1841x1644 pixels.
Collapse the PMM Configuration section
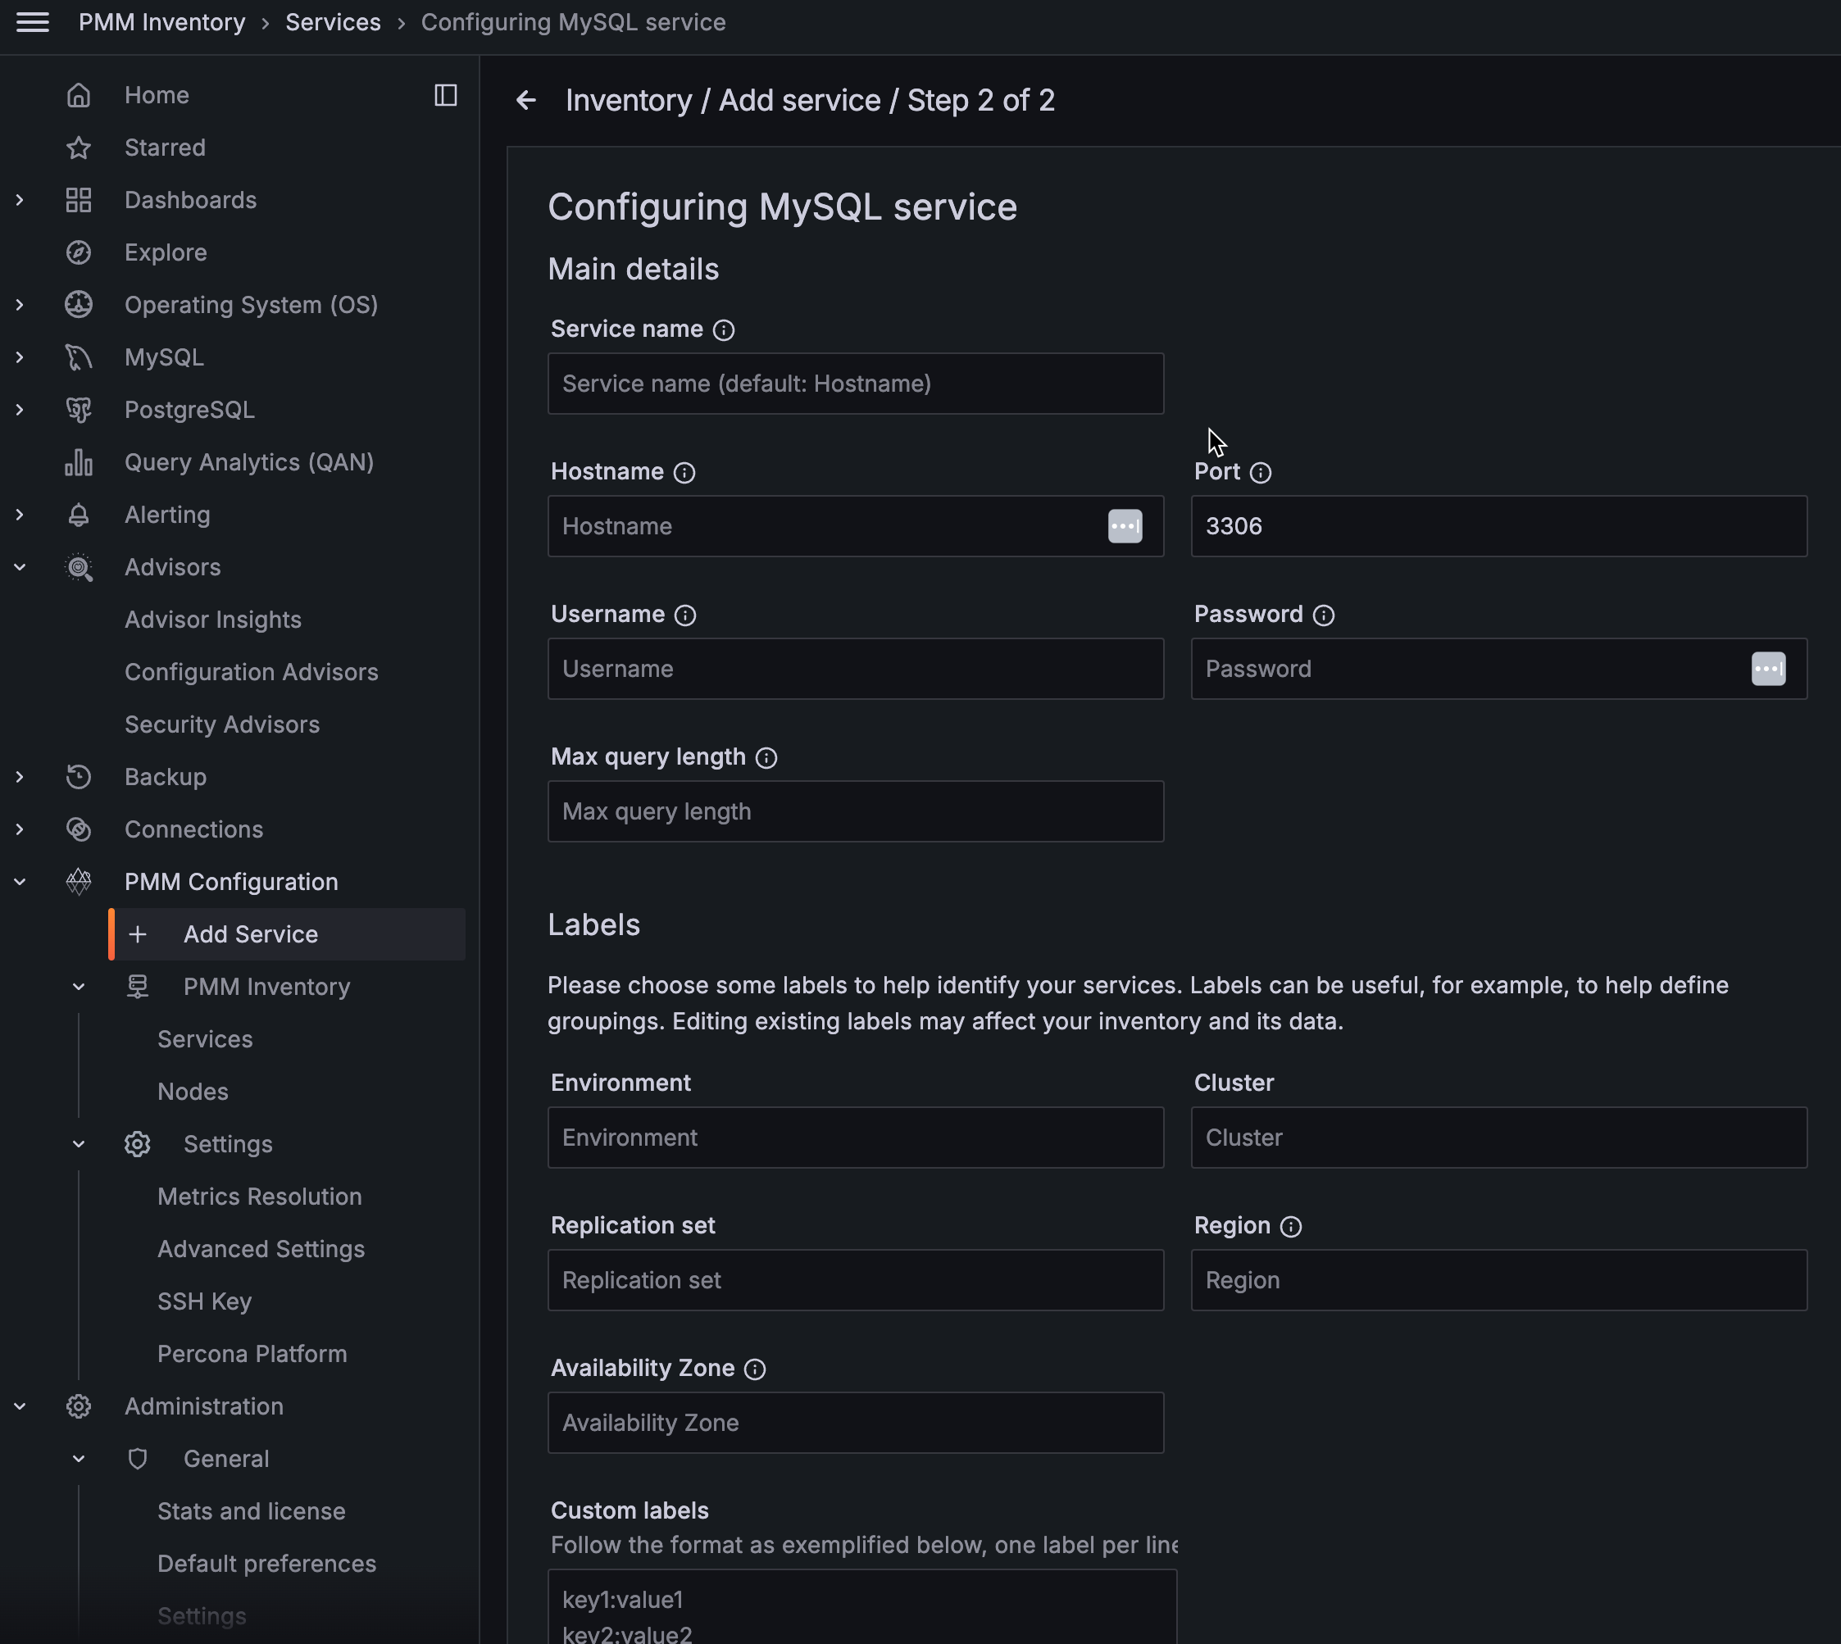(20, 882)
